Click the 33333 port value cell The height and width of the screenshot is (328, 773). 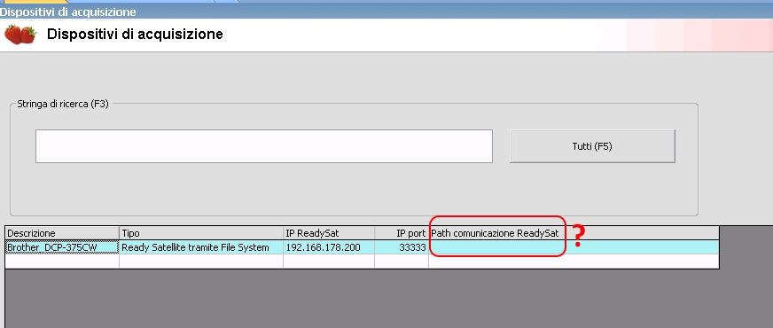402,247
